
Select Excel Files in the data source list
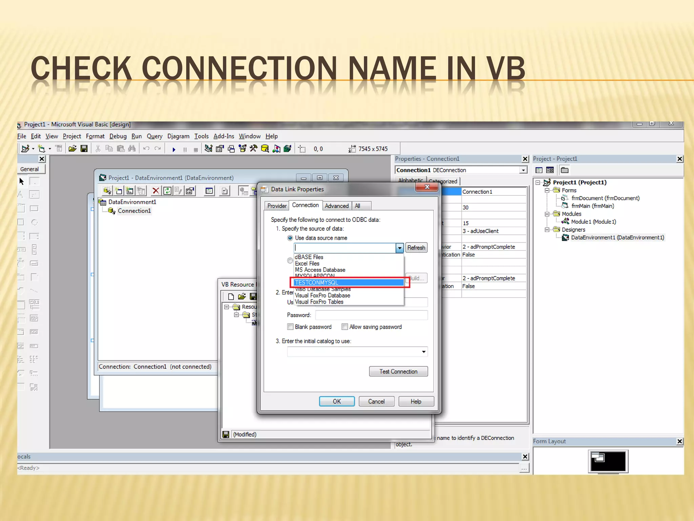pos(349,263)
